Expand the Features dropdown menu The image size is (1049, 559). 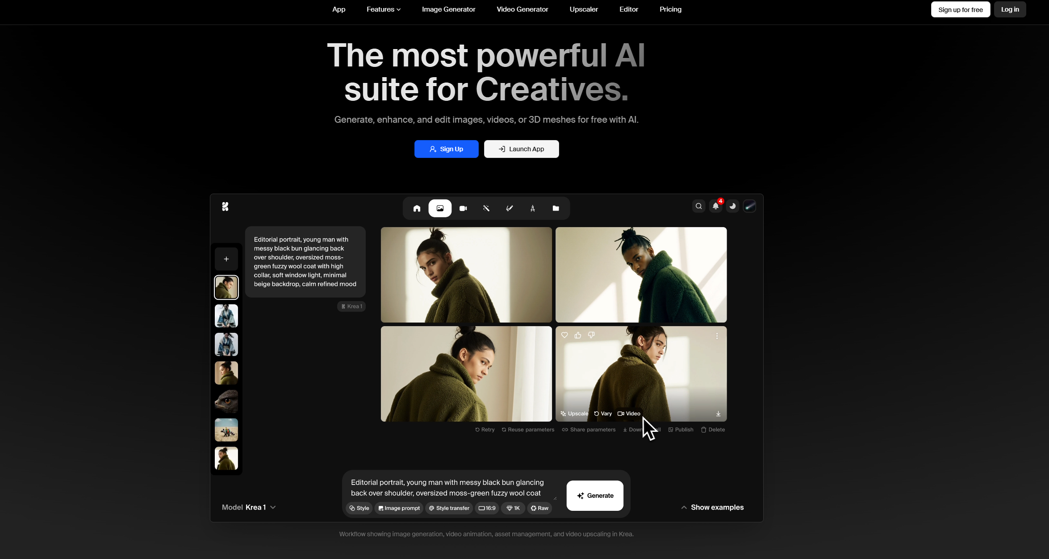coord(383,9)
